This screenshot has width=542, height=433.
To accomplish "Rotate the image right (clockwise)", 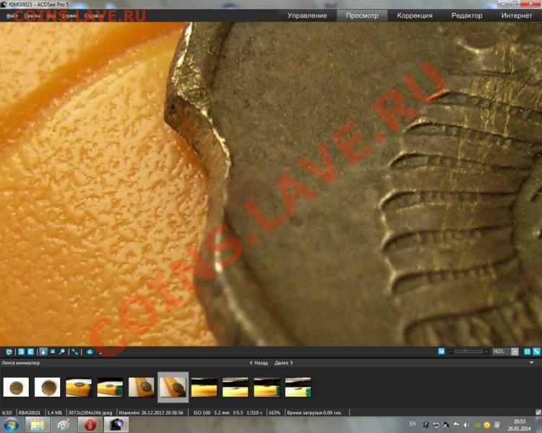I will tap(30, 351).
